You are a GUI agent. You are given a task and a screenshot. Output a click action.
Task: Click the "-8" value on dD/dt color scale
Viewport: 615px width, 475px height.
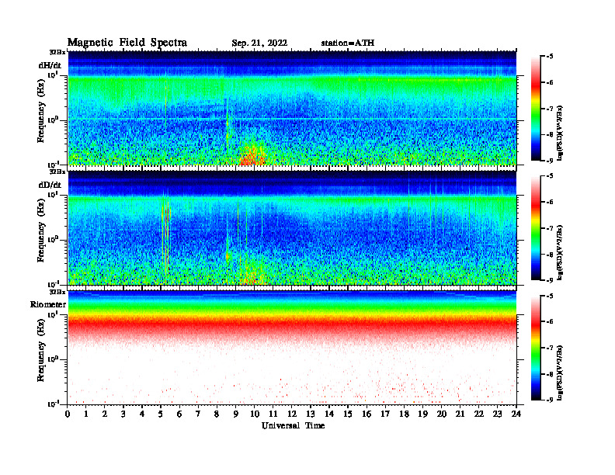(550, 255)
